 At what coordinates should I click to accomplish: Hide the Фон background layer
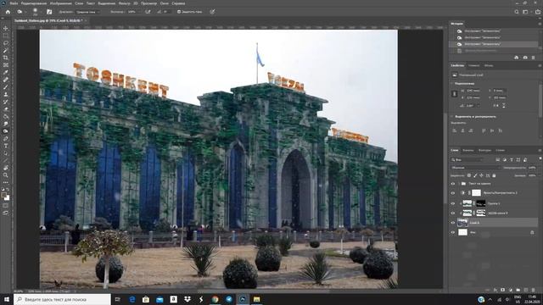453,232
